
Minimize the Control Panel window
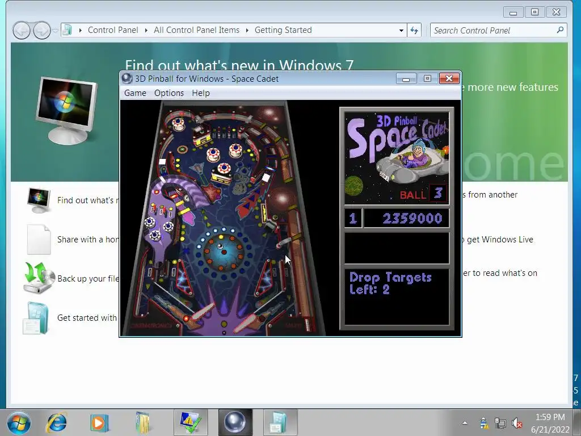(x=513, y=12)
